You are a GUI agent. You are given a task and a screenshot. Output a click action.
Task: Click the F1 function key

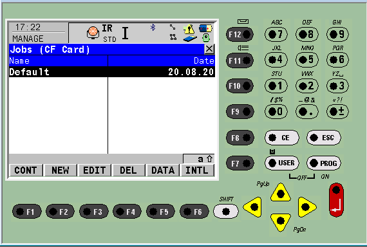click(x=26, y=212)
